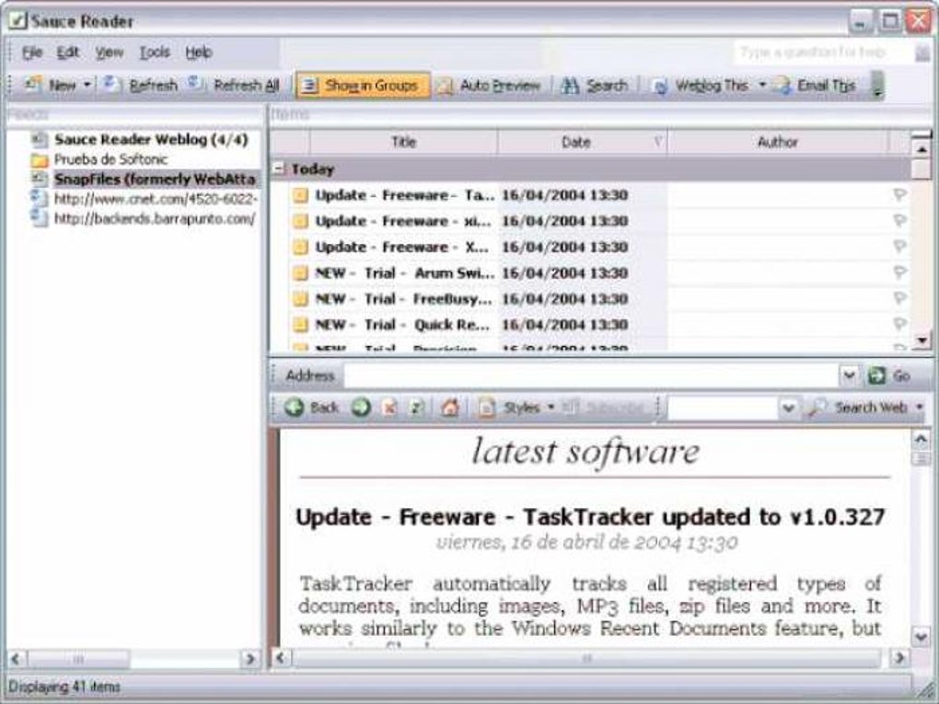
Task: Toggle flag on Update Freeware Ta... row
Action: 898,194
